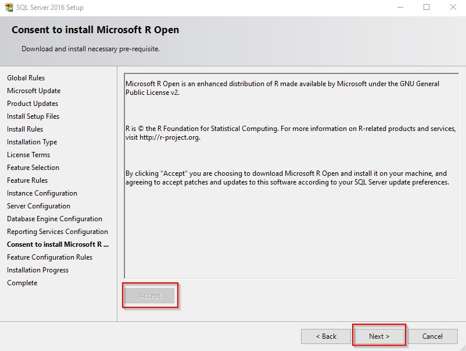Select Feature Configuration Rules step
The image size is (466, 351).
[49, 257]
